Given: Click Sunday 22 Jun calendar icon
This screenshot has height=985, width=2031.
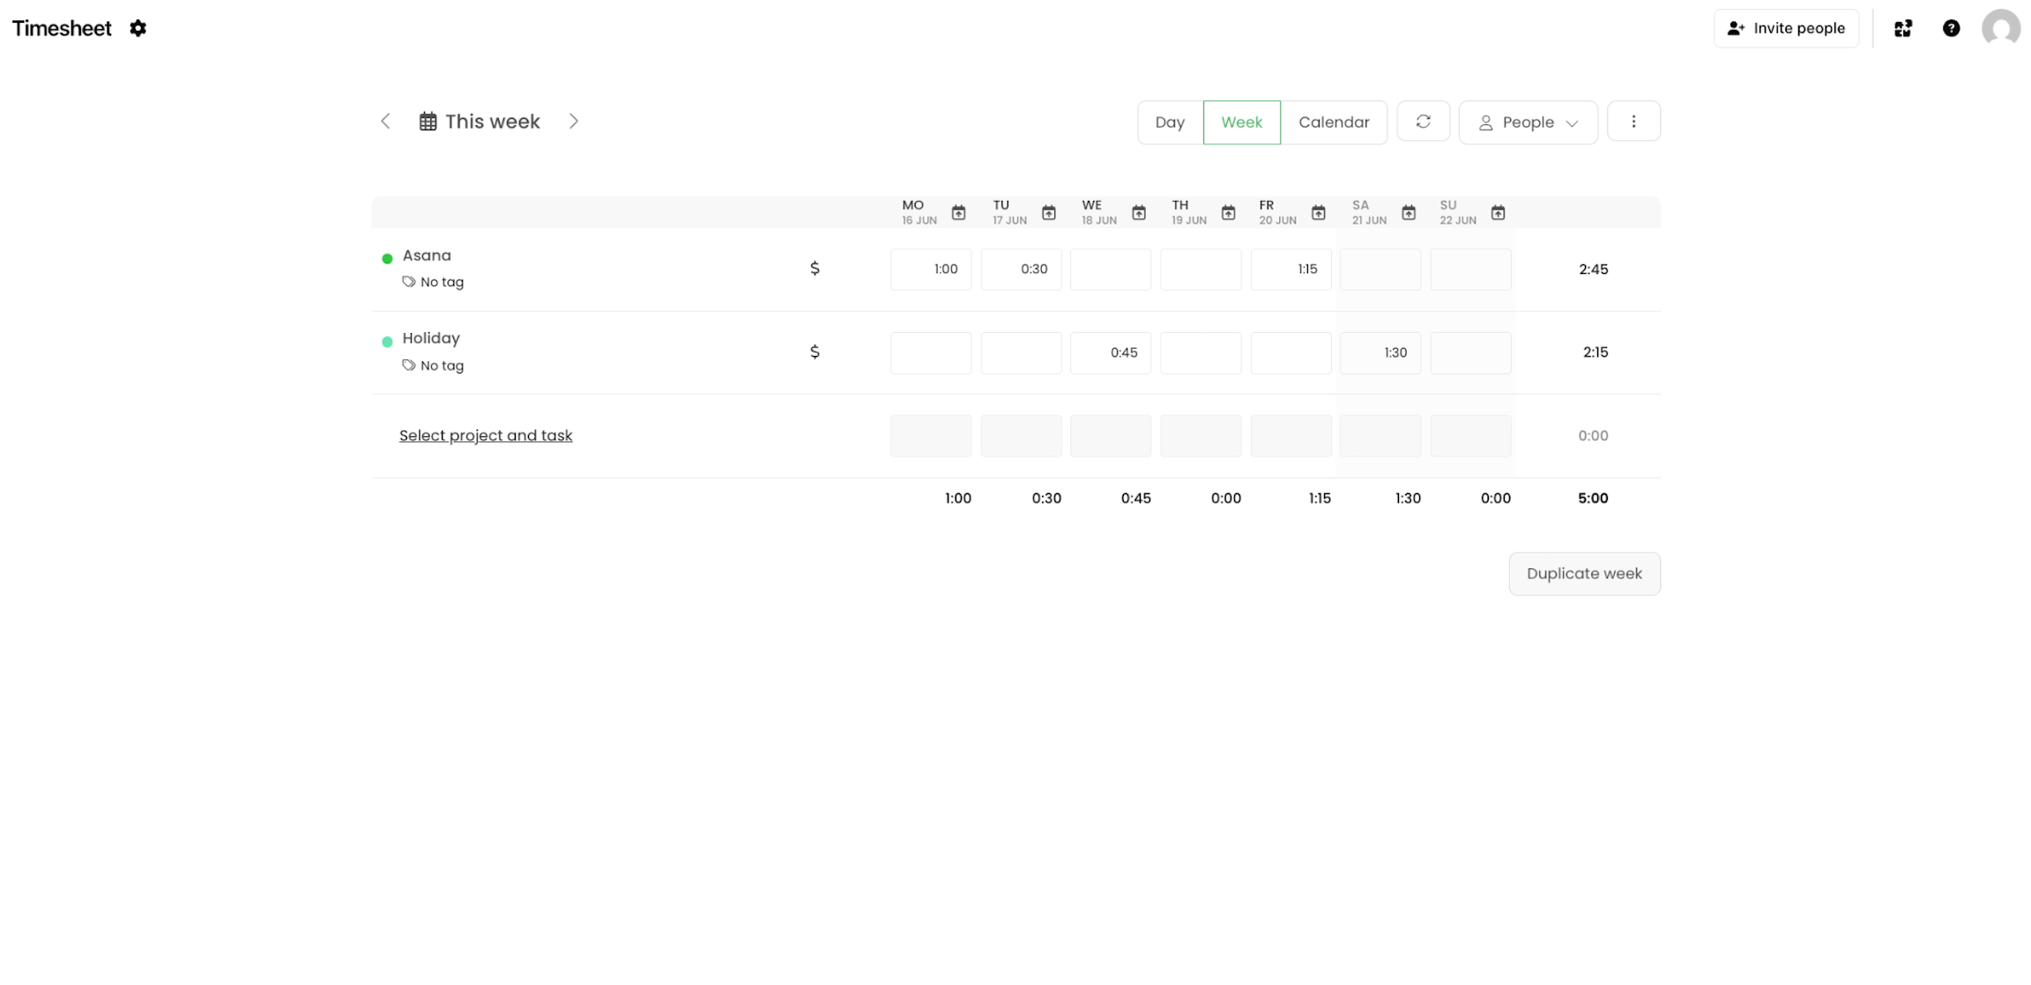Looking at the screenshot, I should (1498, 212).
